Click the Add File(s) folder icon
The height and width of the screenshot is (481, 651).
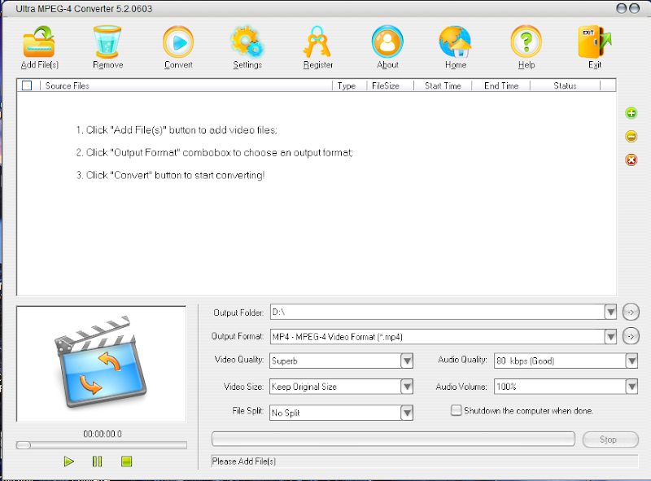click(x=39, y=42)
